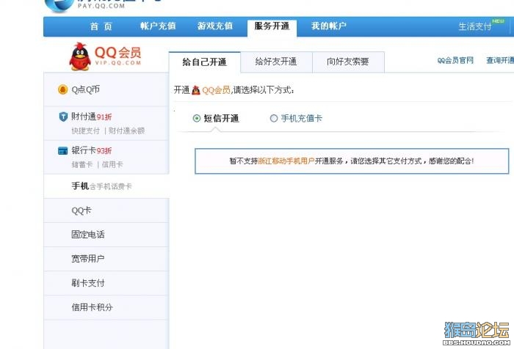
Task: Open the 游戏充值 navigation tab
Action: [x=215, y=26]
